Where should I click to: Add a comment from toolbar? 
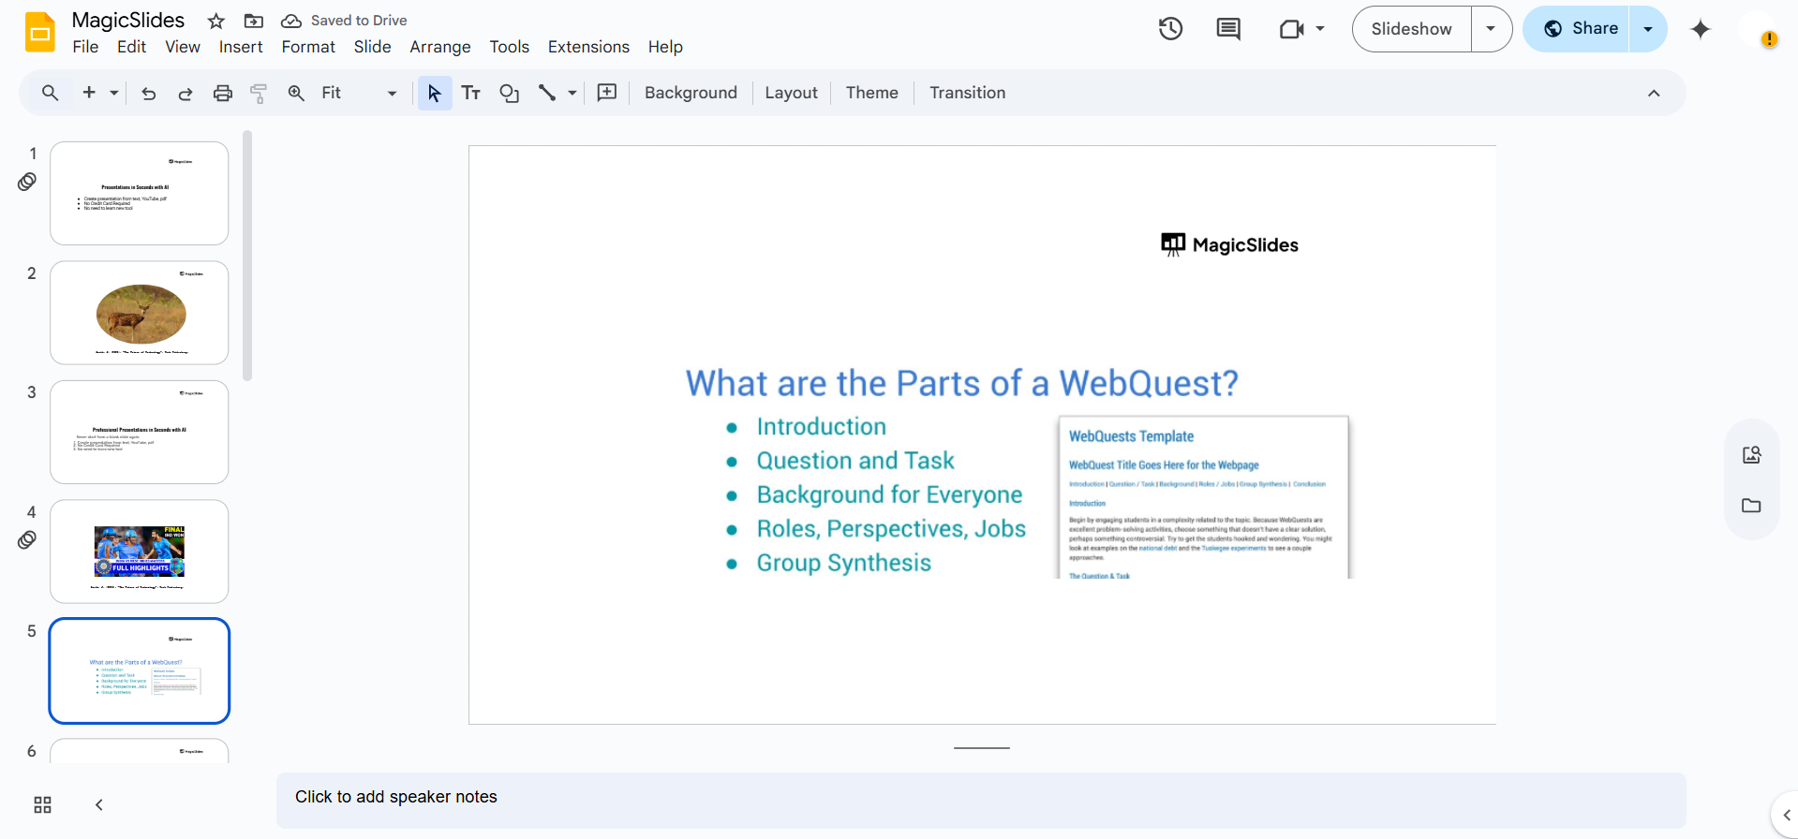click(607, 93)
